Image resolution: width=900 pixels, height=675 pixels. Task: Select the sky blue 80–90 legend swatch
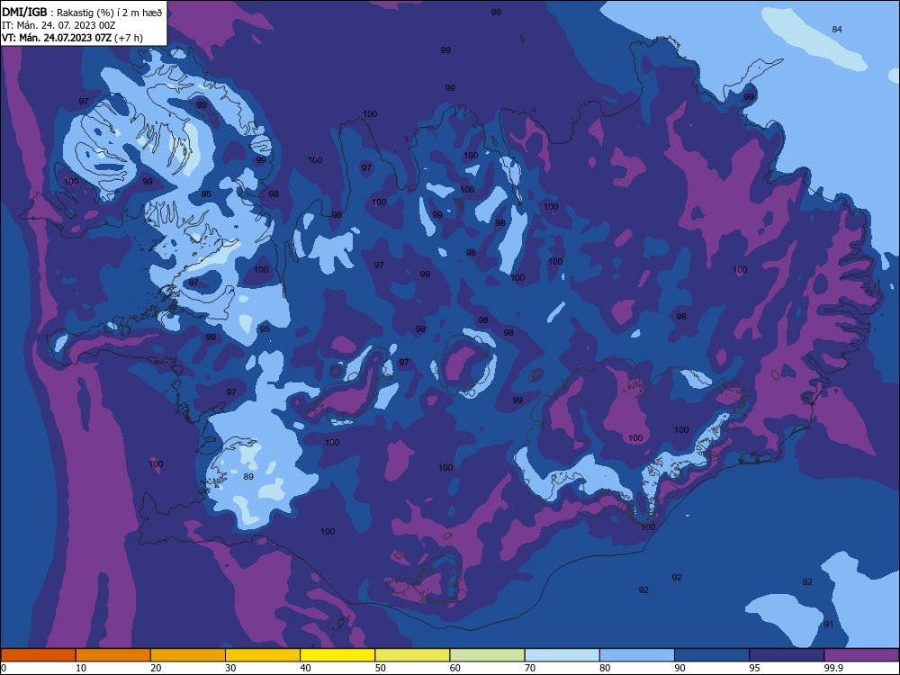(637, 655)
